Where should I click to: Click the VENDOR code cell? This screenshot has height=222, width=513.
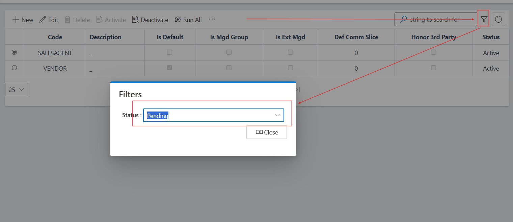coord(55,68)
